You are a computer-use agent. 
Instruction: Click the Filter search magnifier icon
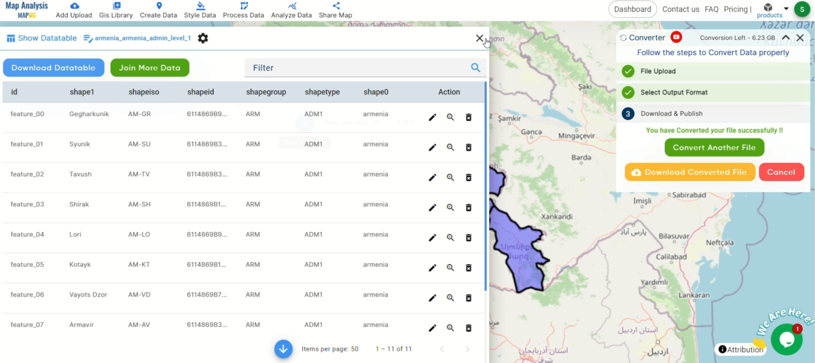click(475, 68)
